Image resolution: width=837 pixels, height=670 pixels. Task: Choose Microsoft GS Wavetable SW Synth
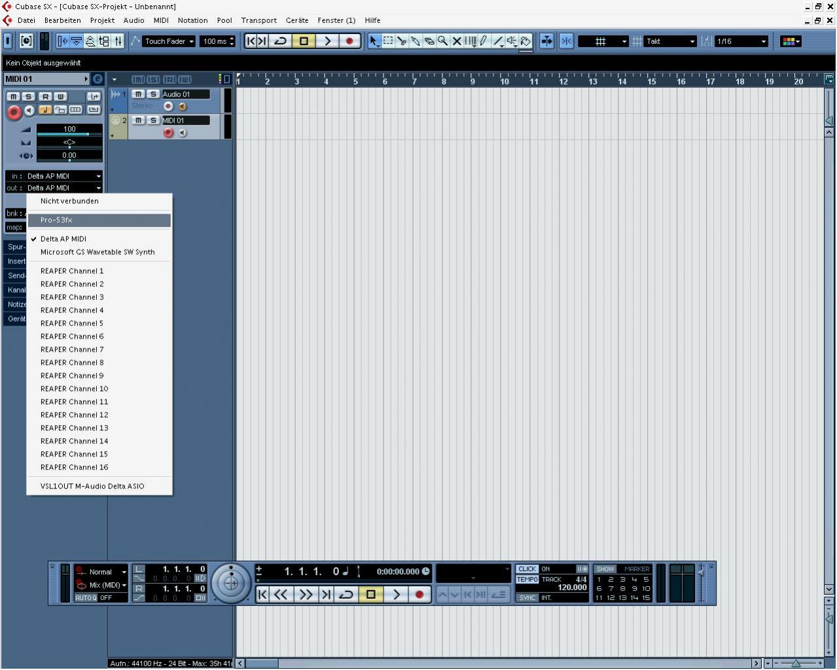(x=99, y=252)
